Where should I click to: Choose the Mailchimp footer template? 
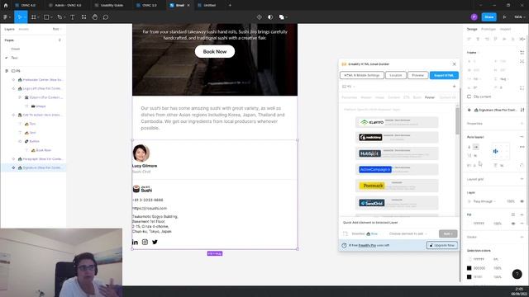(397, 138)
